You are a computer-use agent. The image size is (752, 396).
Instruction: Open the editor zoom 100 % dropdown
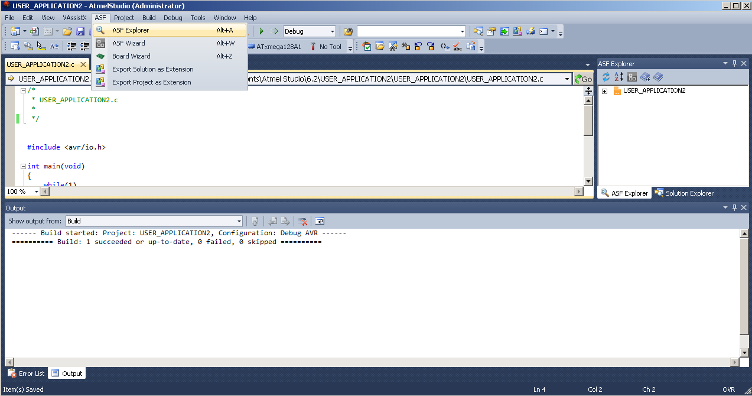(37, 191)
